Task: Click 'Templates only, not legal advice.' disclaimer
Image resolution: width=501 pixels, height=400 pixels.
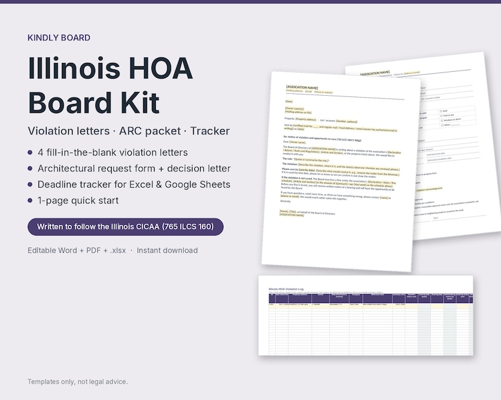Action: [x=78, y=382]
